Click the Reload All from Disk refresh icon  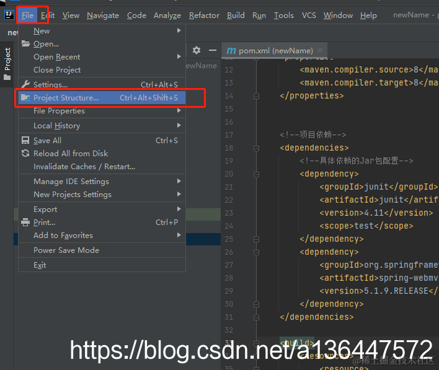pyautogui.click(x=25, y=153)
